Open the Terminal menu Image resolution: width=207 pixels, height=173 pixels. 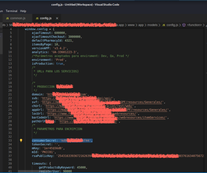click(x=11, y=11)
